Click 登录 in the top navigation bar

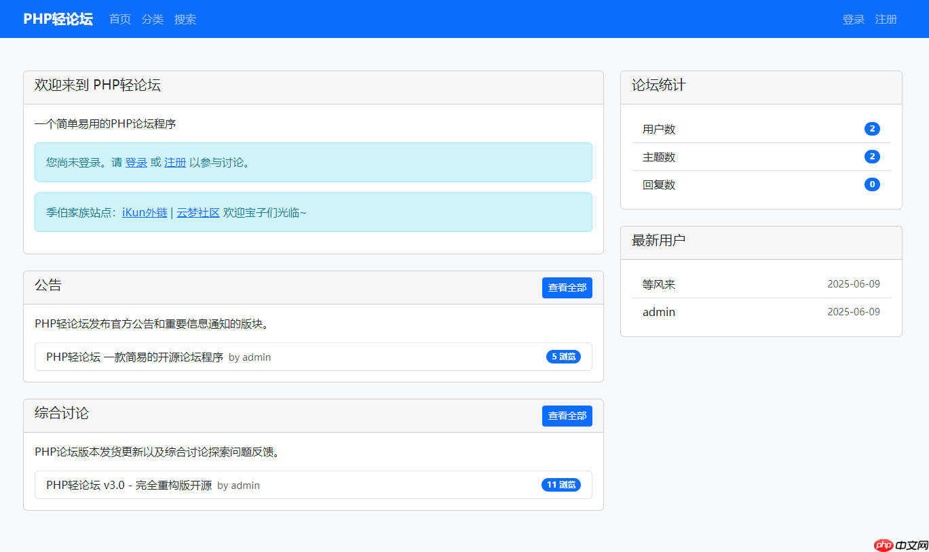point(852,19)
